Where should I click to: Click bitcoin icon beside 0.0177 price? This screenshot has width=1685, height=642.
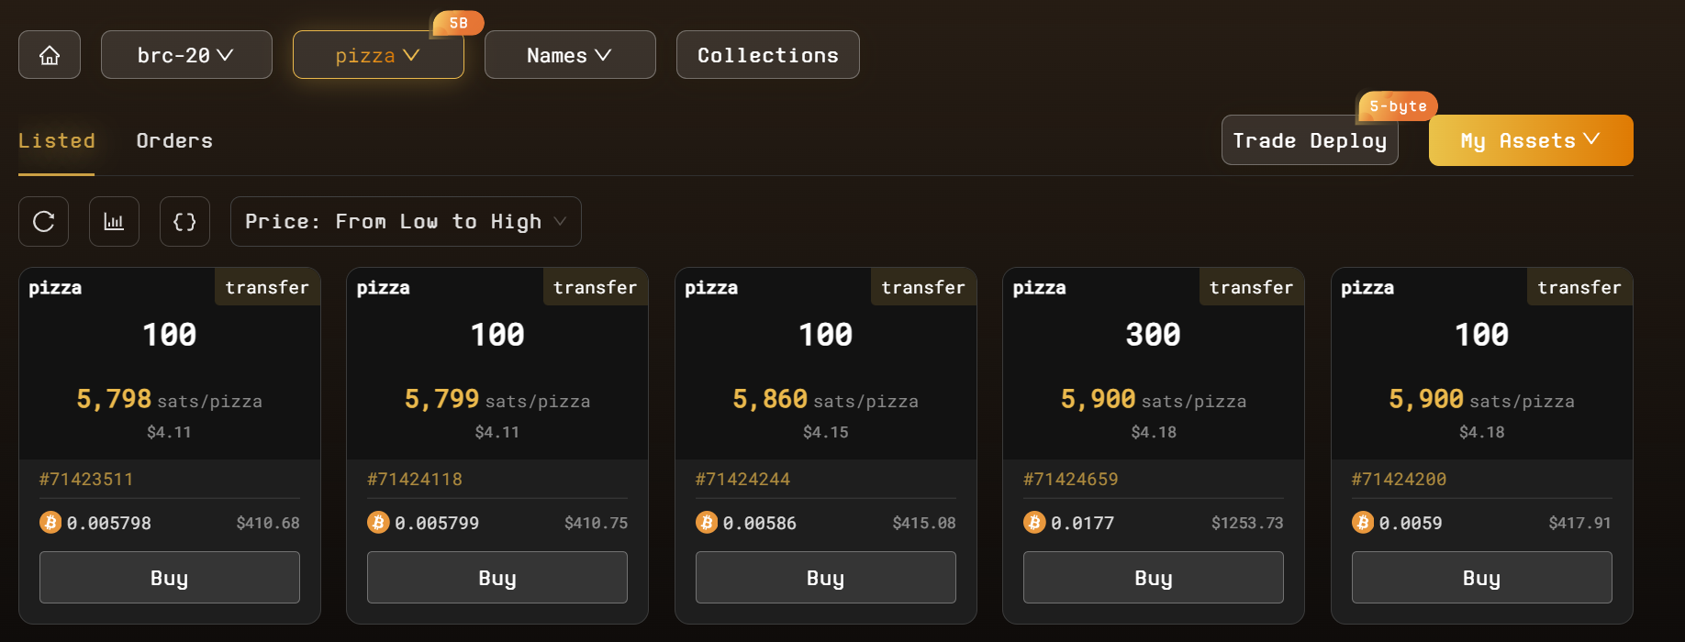pyautogui.click(x=1034, y=523)
